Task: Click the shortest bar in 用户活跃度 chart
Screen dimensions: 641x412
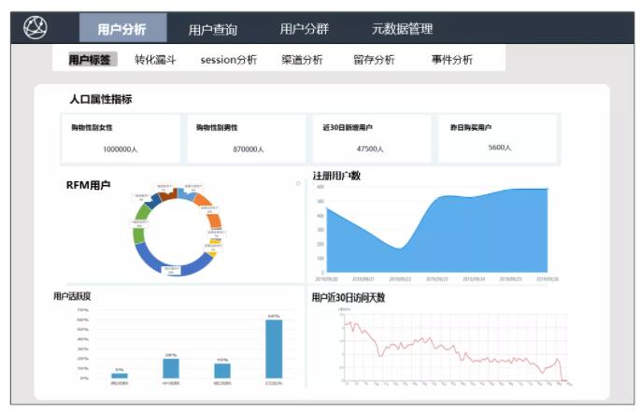Action: click(x=120, y=376)
